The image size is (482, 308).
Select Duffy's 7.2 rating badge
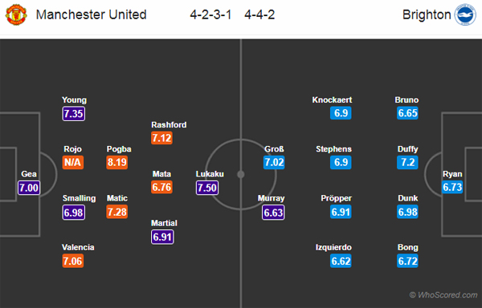(x=407, y=162)
